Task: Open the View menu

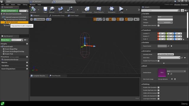Action: (19, 5)
